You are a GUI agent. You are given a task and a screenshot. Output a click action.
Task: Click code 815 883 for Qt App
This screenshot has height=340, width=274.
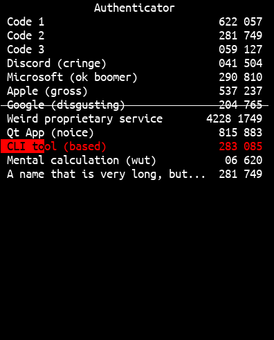click(x=240, y=132)
